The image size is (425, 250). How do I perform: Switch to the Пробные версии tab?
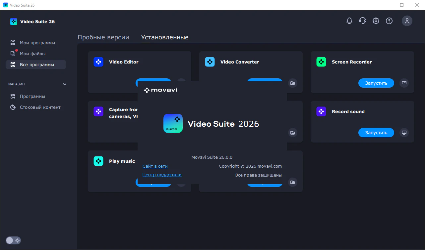pos(103,37)
